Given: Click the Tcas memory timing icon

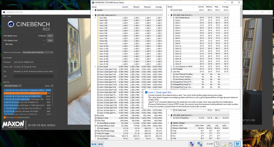Looking at the screenshot, I should (171, 131).
